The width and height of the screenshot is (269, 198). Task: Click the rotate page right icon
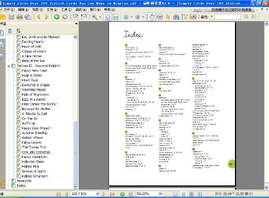(x=84, y=17)
